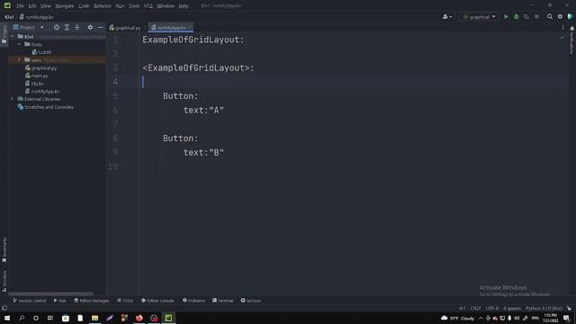Click the Run graphical play button

click(x=506, y=17)
